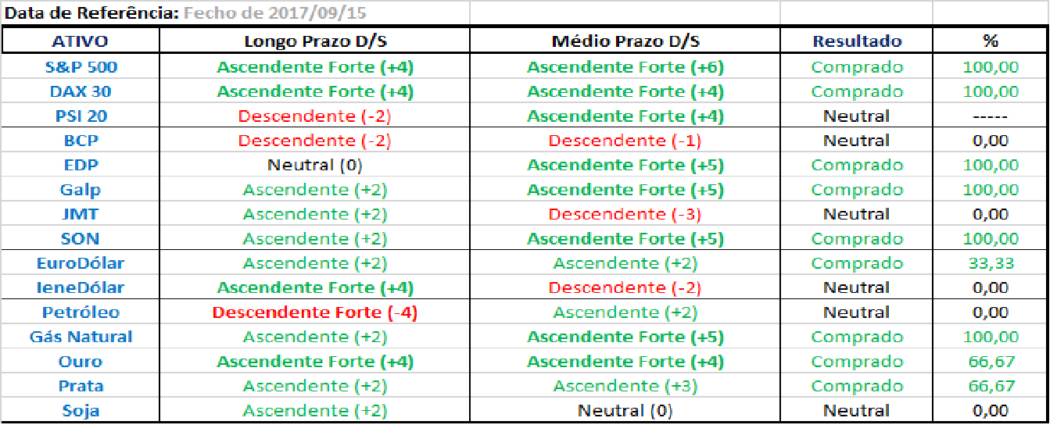Click the Descendente (-3) cell
This screenshot has height=432, width=1057.
(x=625, y=214)
